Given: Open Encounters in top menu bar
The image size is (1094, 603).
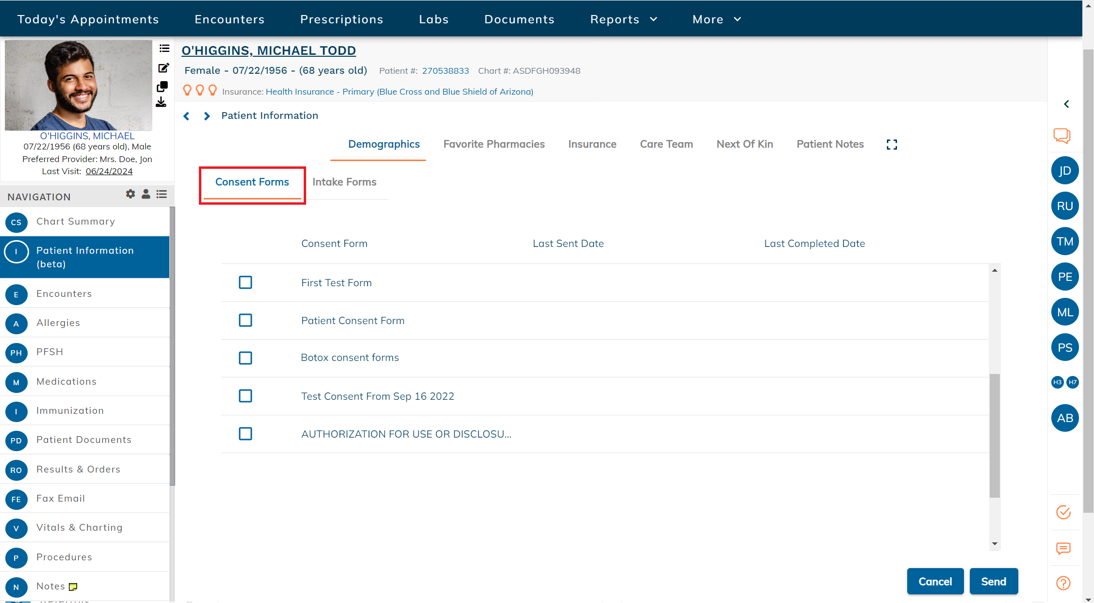Looking at the screenshot, I should 229,19.
